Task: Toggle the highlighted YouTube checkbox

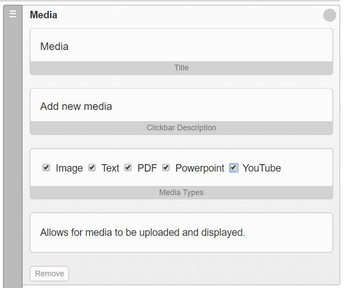Action: (233, 168)
